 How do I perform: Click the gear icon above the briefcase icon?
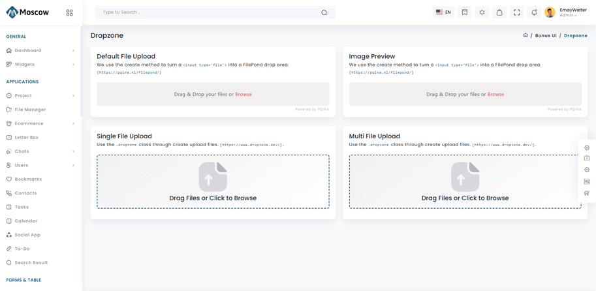click(587, 147)
